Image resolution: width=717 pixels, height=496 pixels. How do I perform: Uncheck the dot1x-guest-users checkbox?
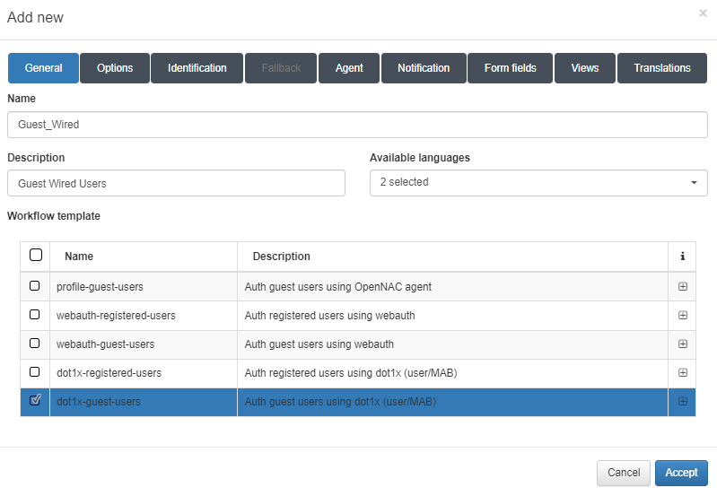coord(35,401)
